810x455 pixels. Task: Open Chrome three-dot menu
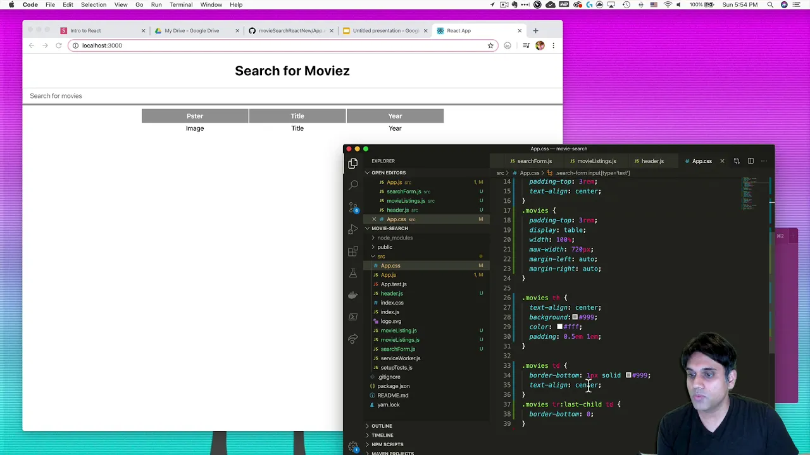(553, 45)
